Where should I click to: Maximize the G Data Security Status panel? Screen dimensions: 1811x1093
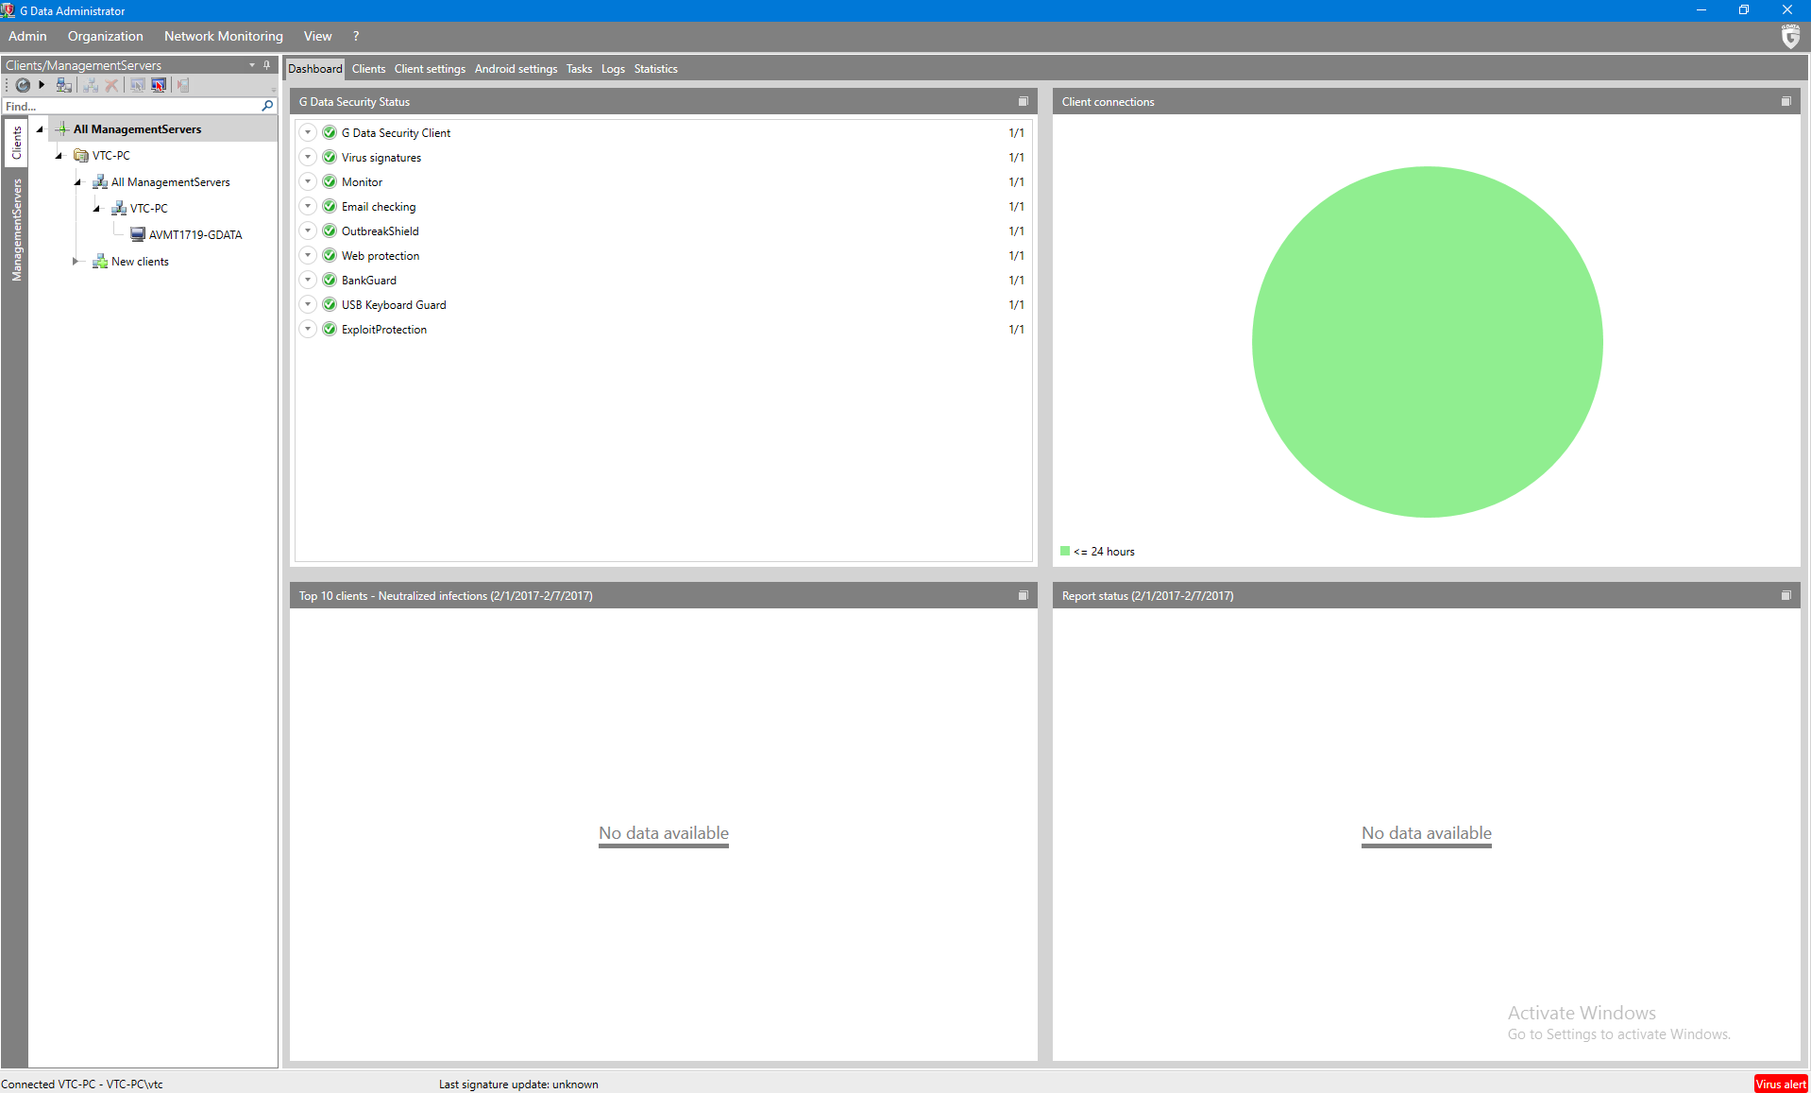coord(1023,101)
